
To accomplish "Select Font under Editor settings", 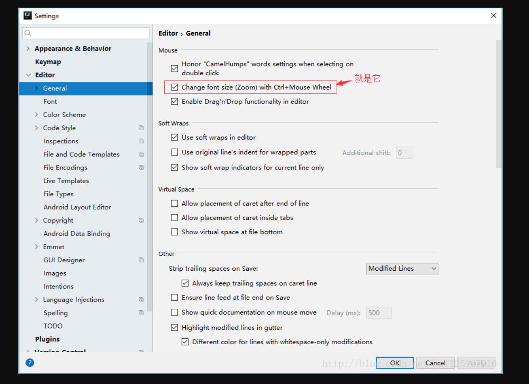I will pos(50,101).
